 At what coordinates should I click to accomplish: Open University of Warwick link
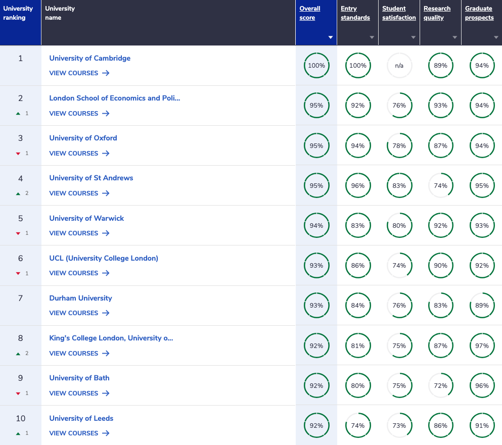click(x=86, y=218)
